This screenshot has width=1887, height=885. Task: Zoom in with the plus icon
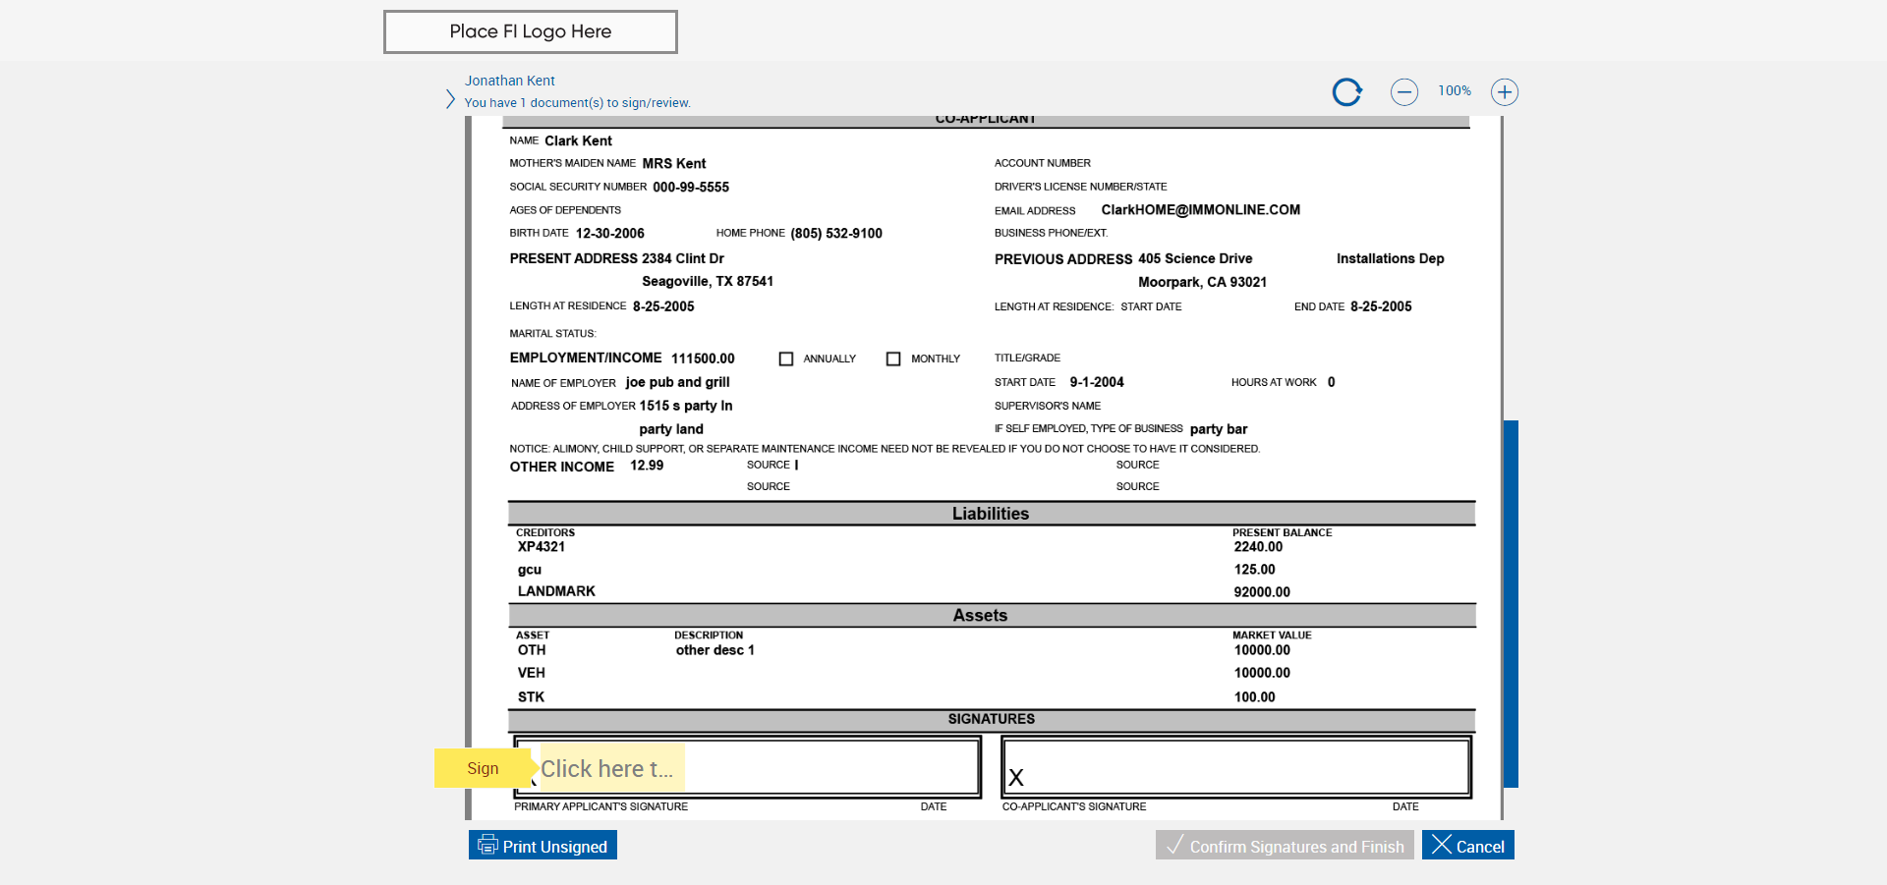click(1504, 92)
